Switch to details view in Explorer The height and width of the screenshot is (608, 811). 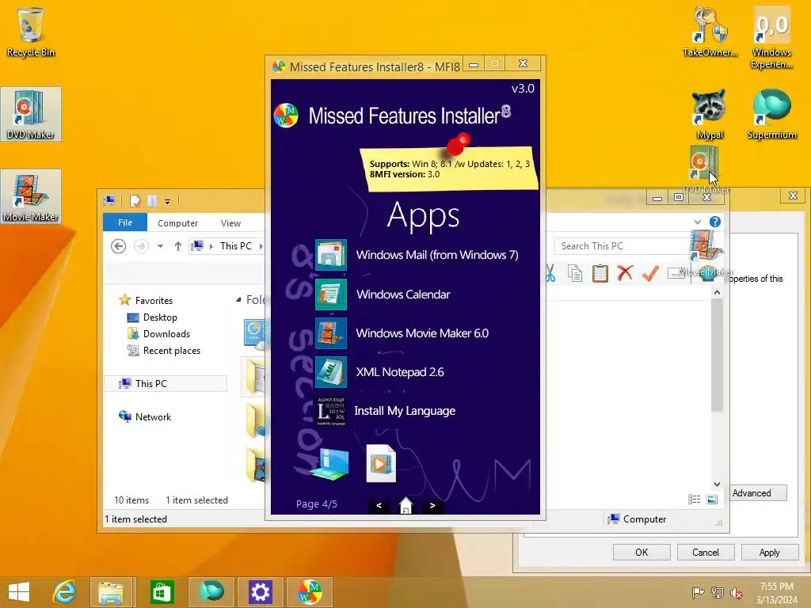point(694,500)
